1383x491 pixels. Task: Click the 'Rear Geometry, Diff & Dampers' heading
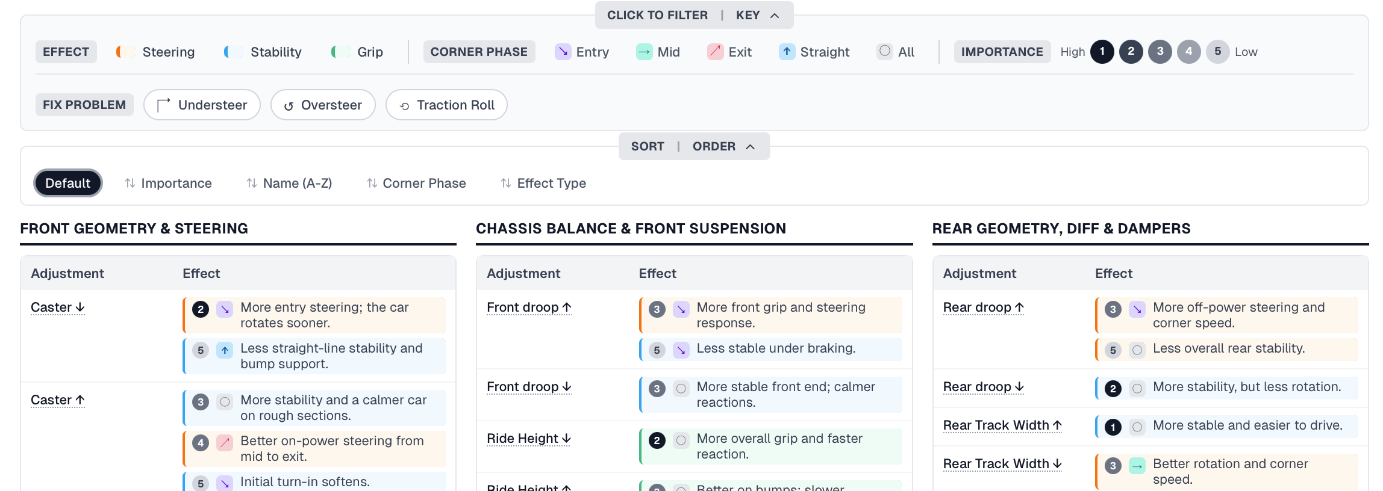click(x=1061, y=229)
